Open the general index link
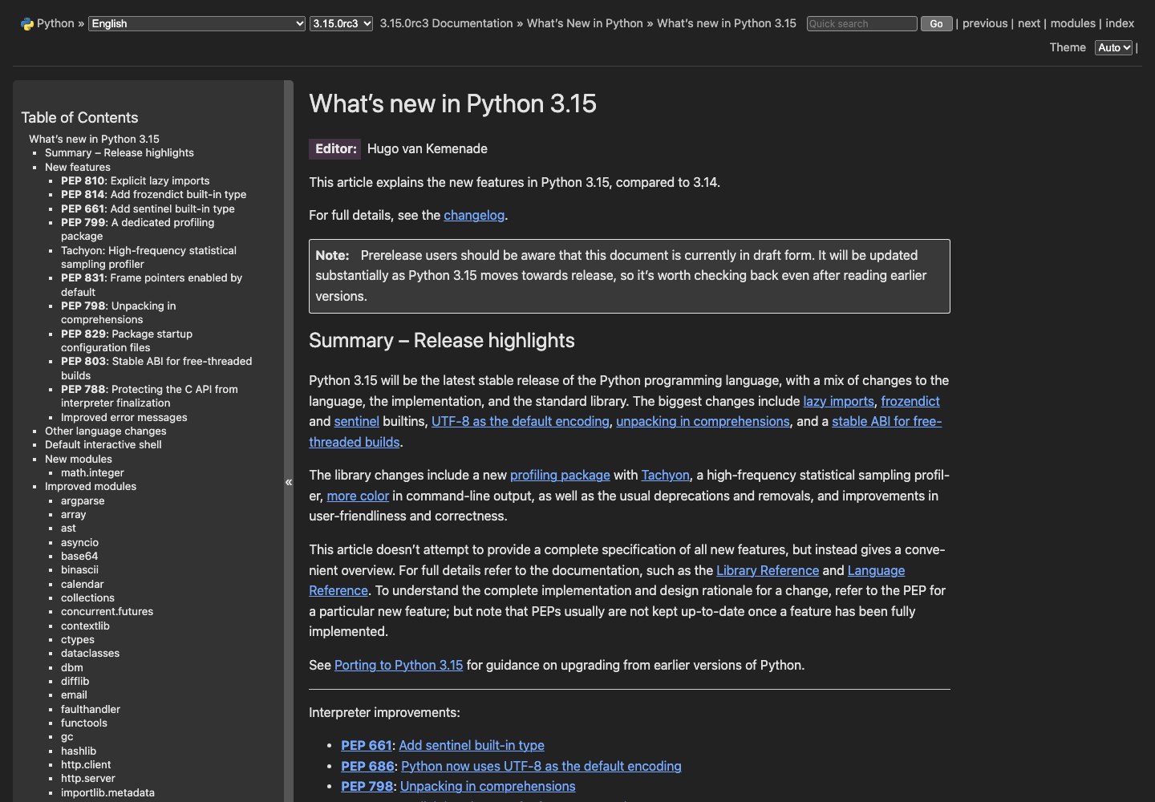This screenshot has height=802, width=1155. (x=1120, y=23)
